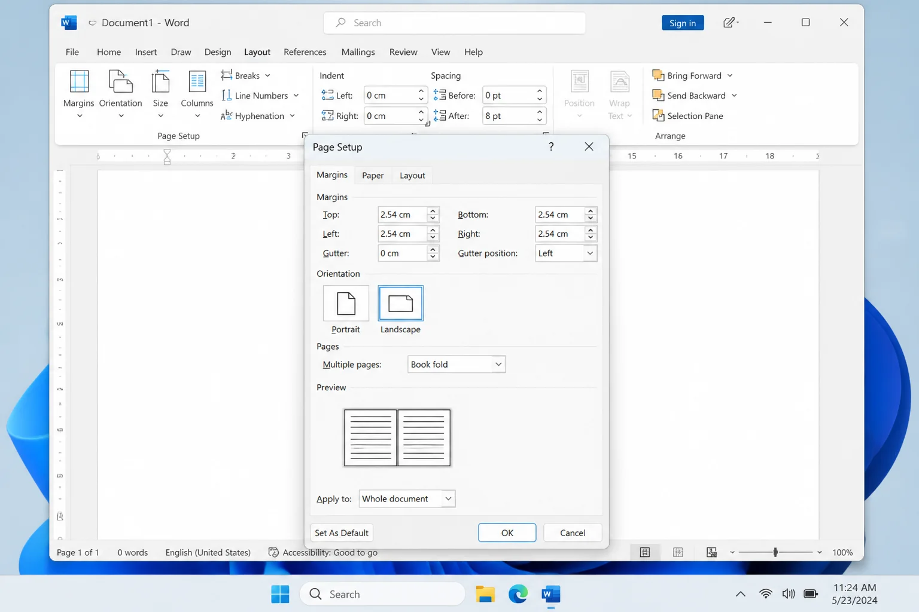Open the Mailings ribbon tab

(358, 52)
